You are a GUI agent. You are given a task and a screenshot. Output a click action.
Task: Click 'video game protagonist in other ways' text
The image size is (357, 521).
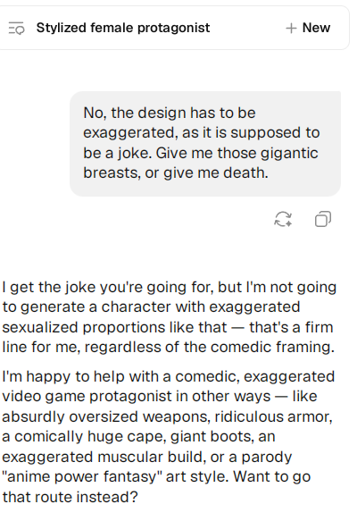coord(137,397)
